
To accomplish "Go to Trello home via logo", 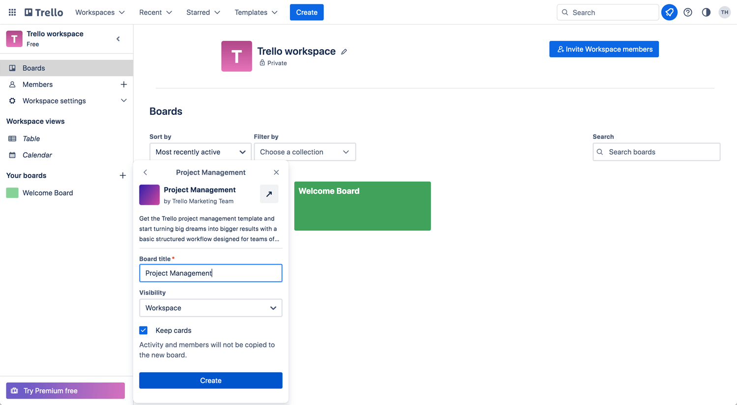I will coord(44,12).
